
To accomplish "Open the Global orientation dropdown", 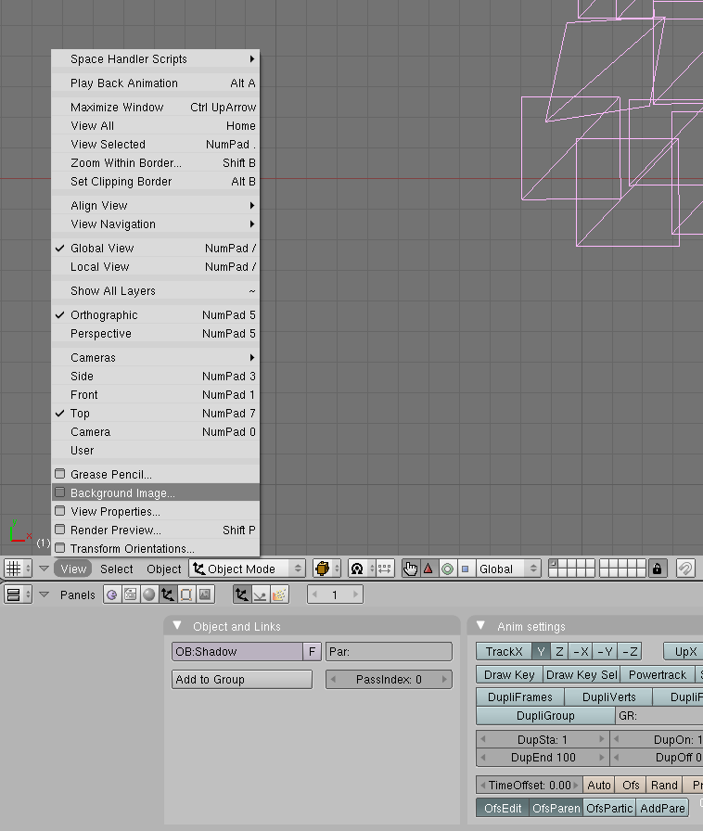I will tap(508, 569).
